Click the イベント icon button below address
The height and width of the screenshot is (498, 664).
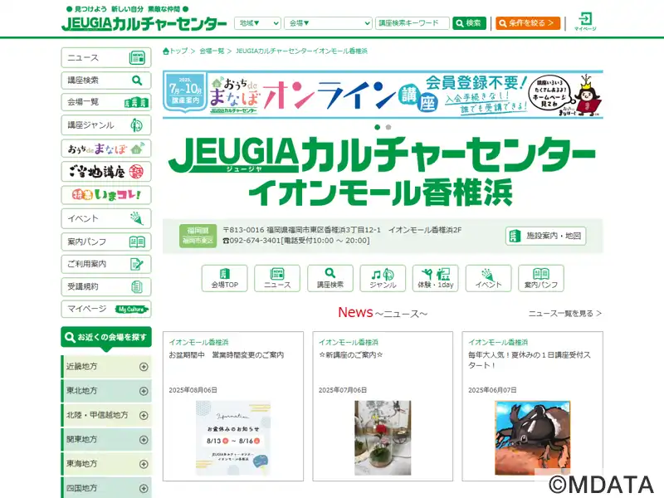pyautogui.click(x=488, y=278)
